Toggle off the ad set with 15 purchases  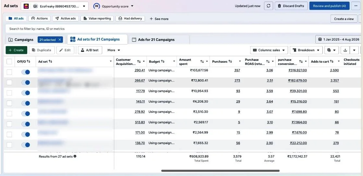(26, 134)
